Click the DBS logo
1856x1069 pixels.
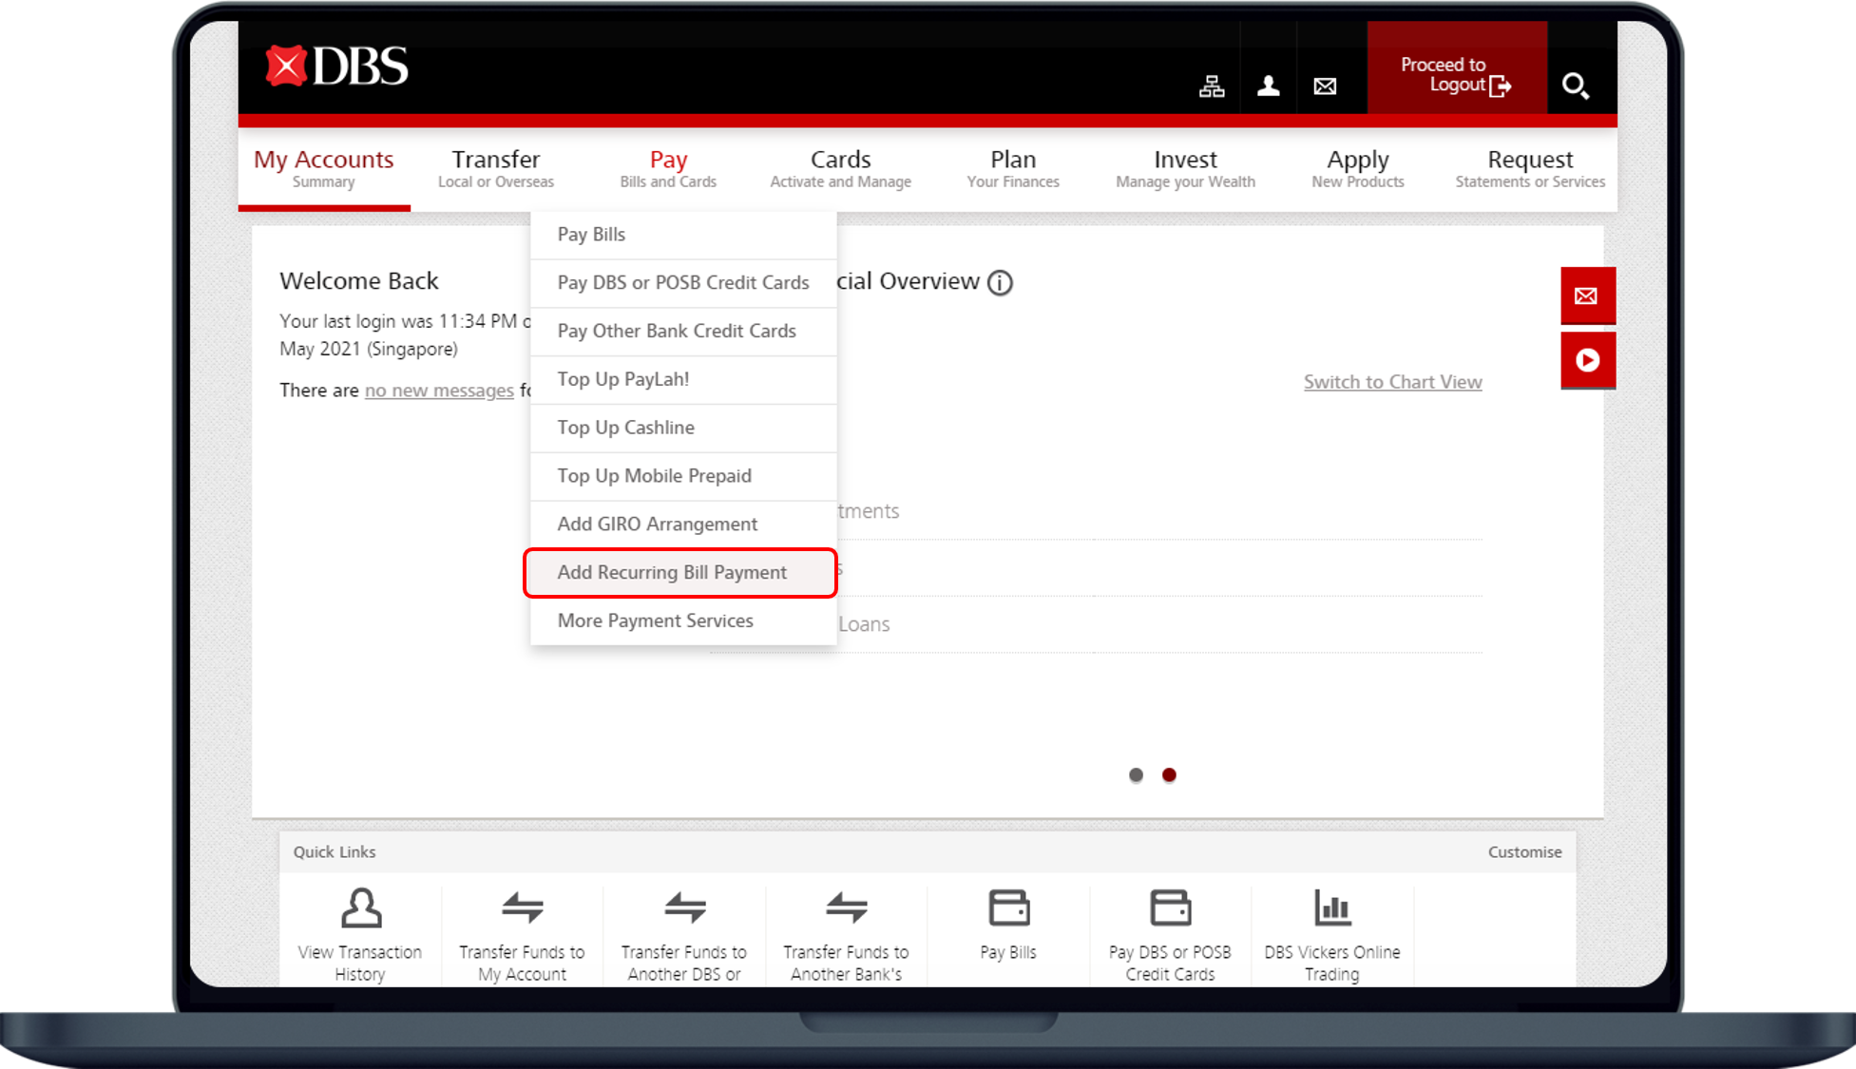coord(335,67)
